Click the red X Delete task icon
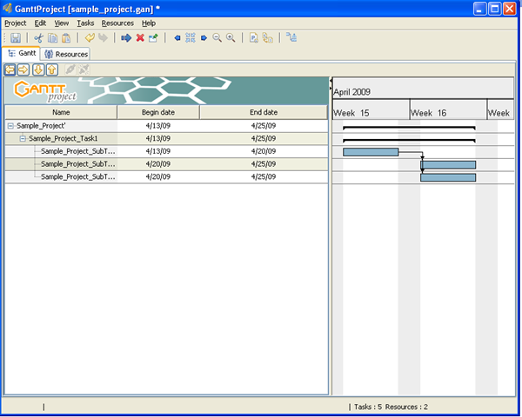This screenshot has height=417, width=522. point(140,38)
